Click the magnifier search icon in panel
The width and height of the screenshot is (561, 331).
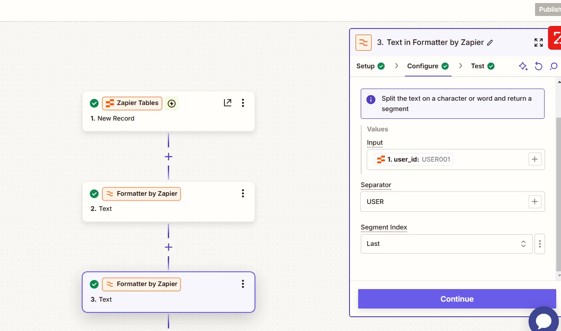click(x=554, y=66)
